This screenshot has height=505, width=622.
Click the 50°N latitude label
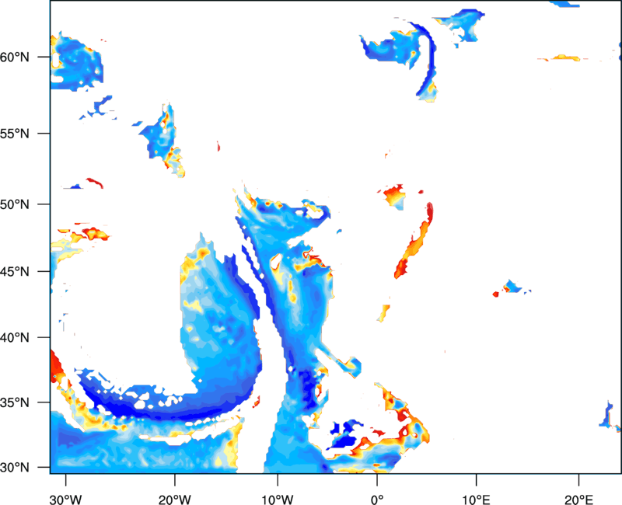(14, 204)
